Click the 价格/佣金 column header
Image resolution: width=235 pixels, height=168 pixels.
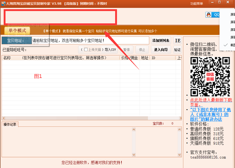[130, 58]
